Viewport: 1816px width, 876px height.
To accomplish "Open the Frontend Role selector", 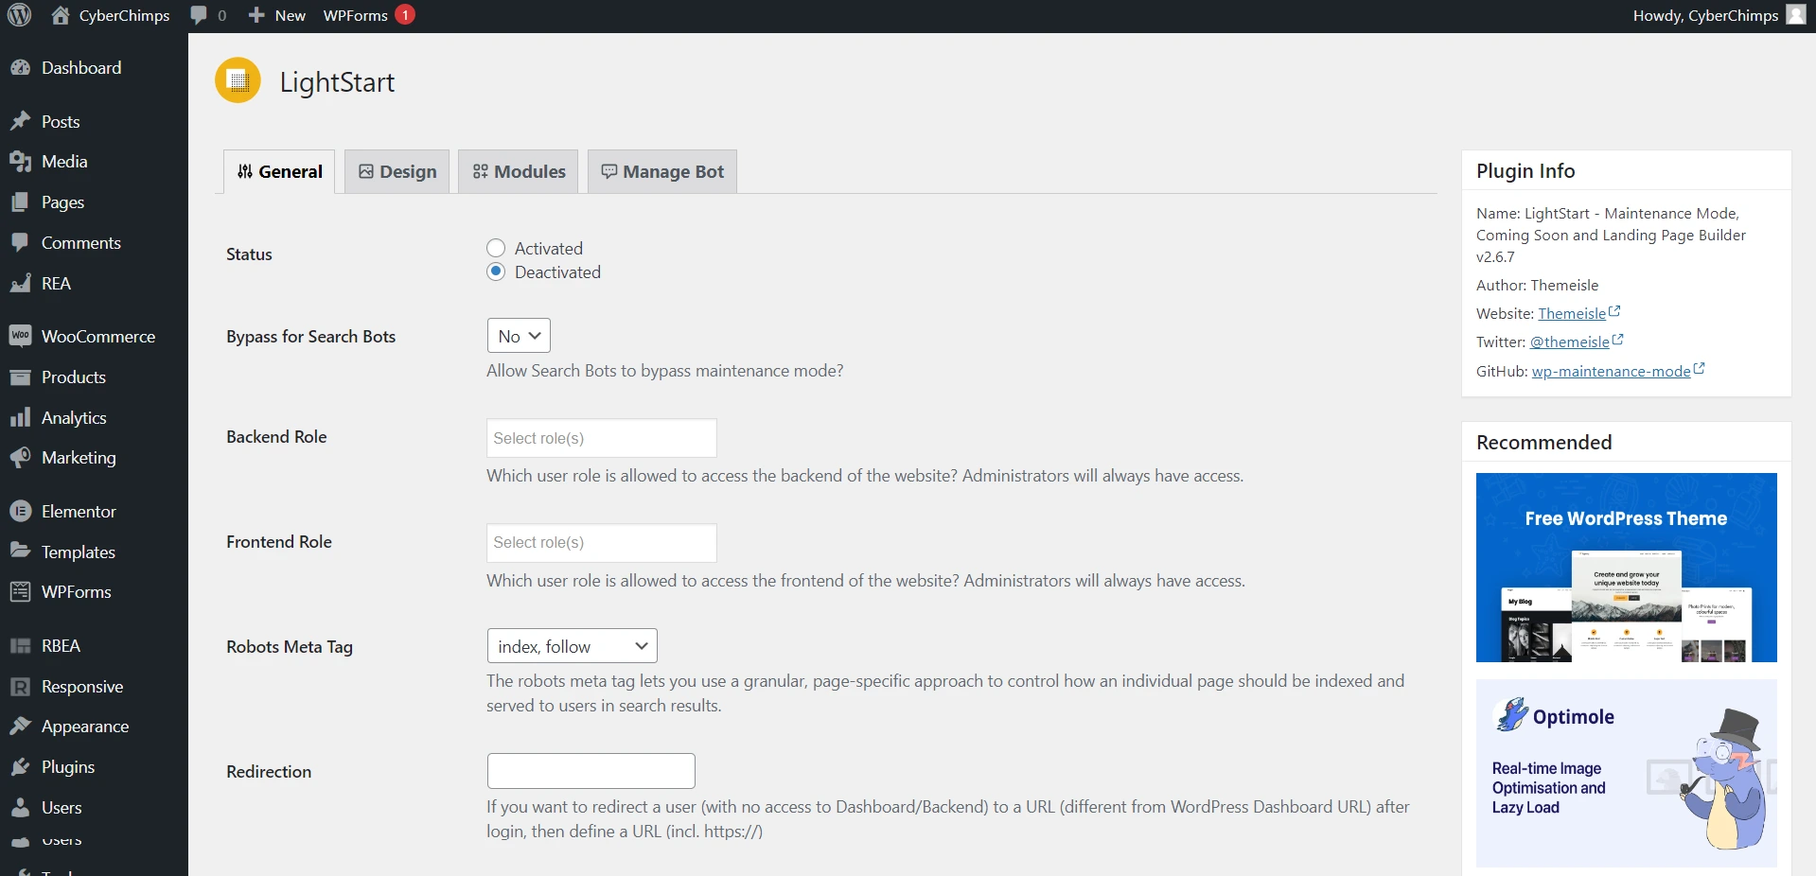I will (x=602, y=543).
